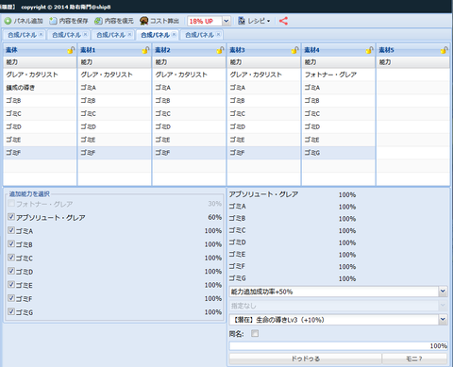Click the パネル追加 green plus icon
This screenshot has width=453, height=367.
point(8,21)
